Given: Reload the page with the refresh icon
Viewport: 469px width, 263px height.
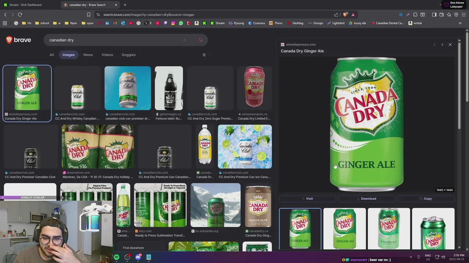Looking at the screenshot, I should [x=20, y=15].
